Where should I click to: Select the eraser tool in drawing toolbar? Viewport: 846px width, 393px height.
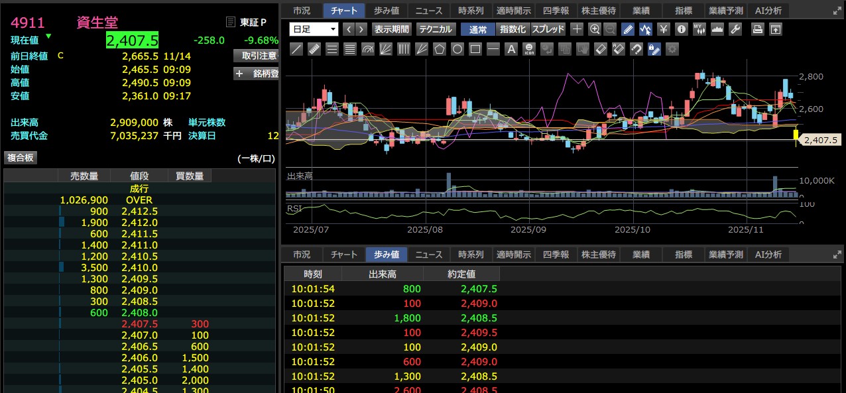(x=600, y=49)
